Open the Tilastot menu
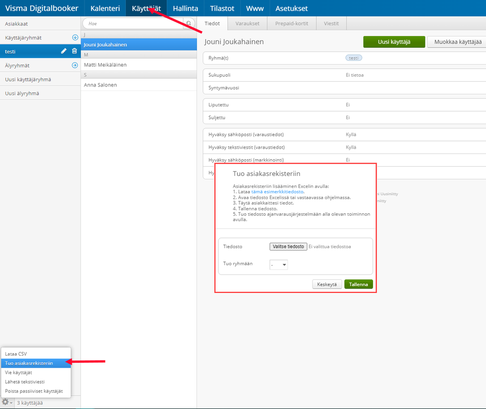This screenshot has width=486, height=409. [x=222, y=8]
